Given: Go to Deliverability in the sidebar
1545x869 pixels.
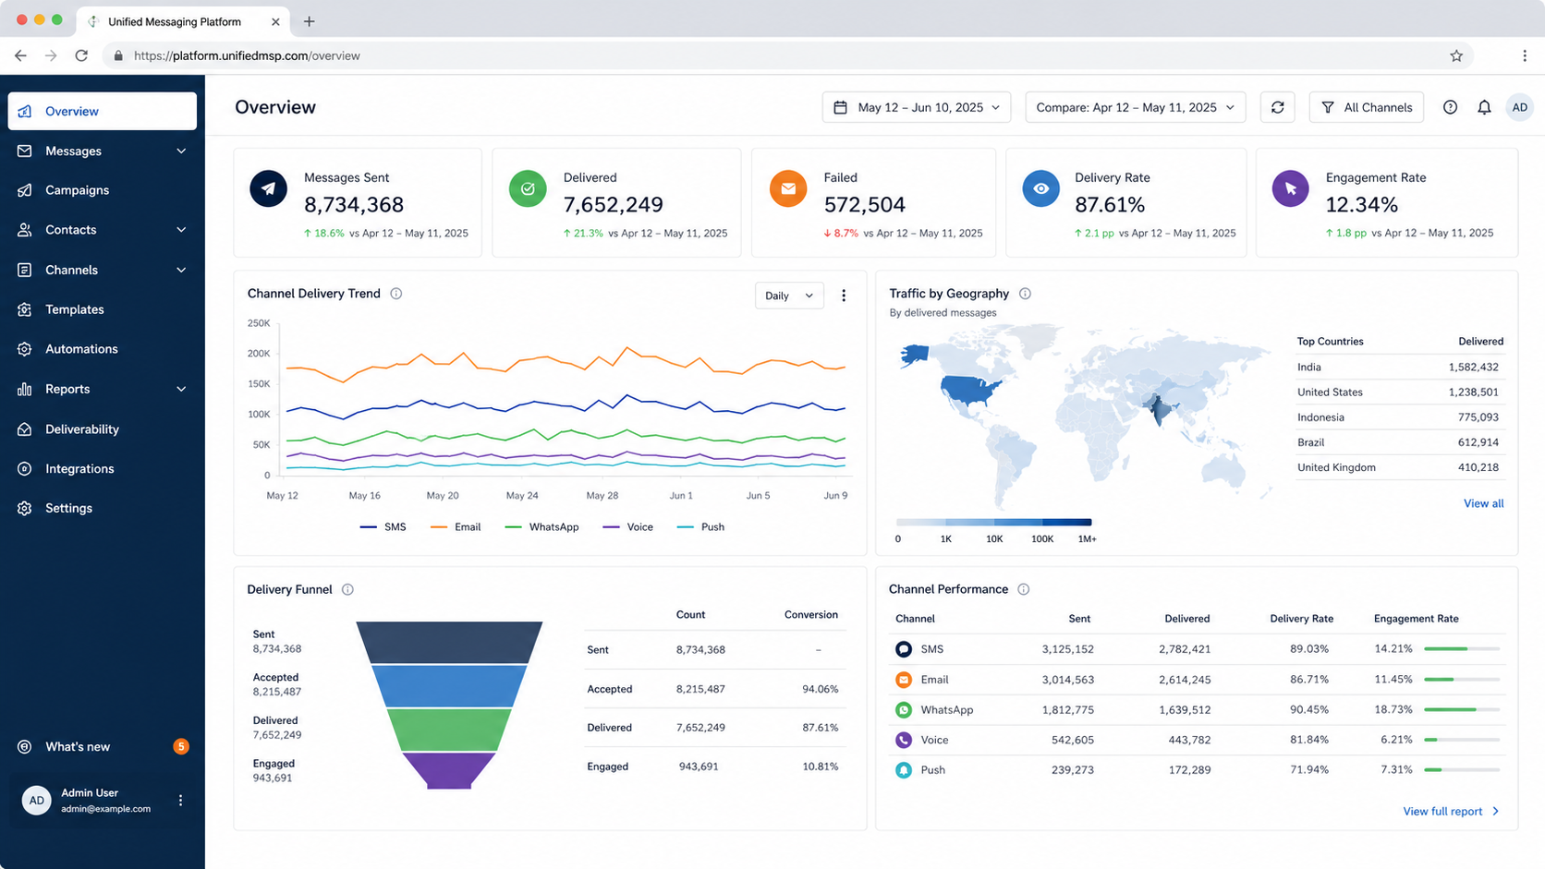Looking at the screenshot, I should click(x=103, y=429).
